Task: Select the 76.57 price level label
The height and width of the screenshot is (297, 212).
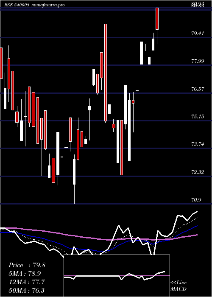Action: point(198,89)
